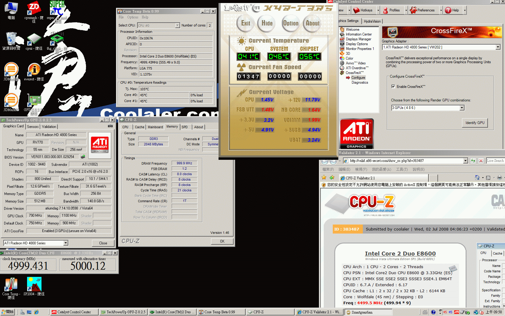Click the Option button in the LanParty monitor
The image size is (505, 316).
[291, 23]
